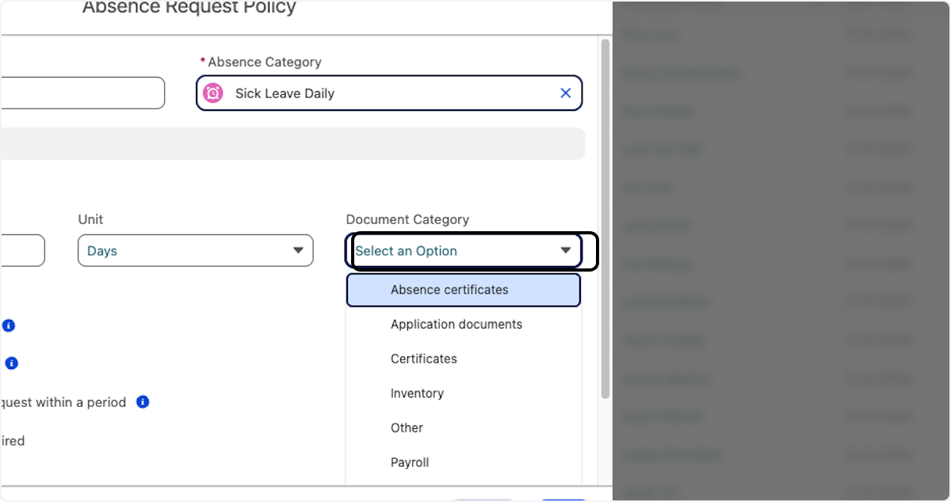Collapse the Document Category dropdown arrow

(x=565, y=251)
